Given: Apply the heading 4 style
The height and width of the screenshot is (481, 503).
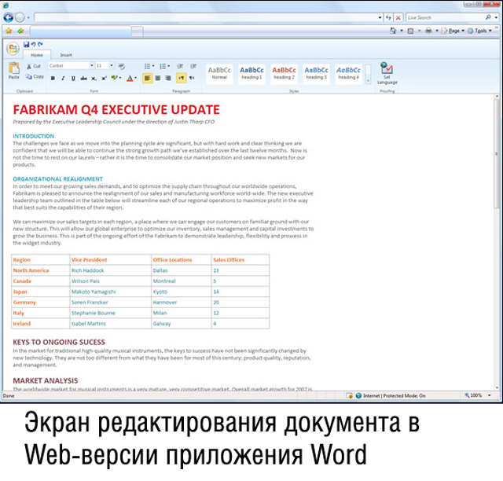Looking at the screenshot, I should 348,73.
